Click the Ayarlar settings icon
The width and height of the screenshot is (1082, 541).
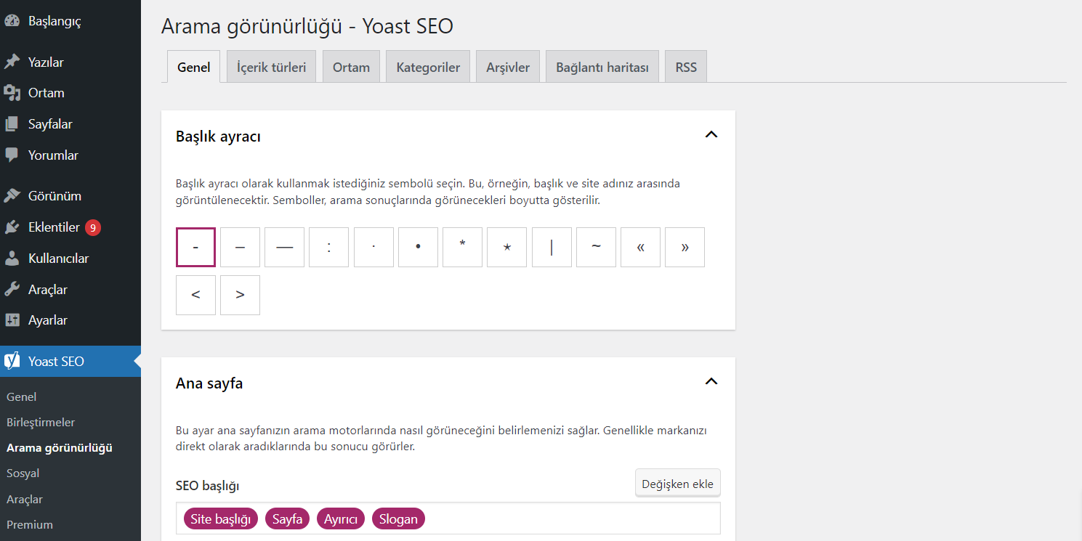12,320
